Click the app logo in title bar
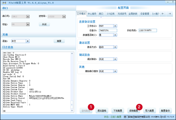Image resolution: width=176 pixels, height=120 pixels. pos(4,3)
